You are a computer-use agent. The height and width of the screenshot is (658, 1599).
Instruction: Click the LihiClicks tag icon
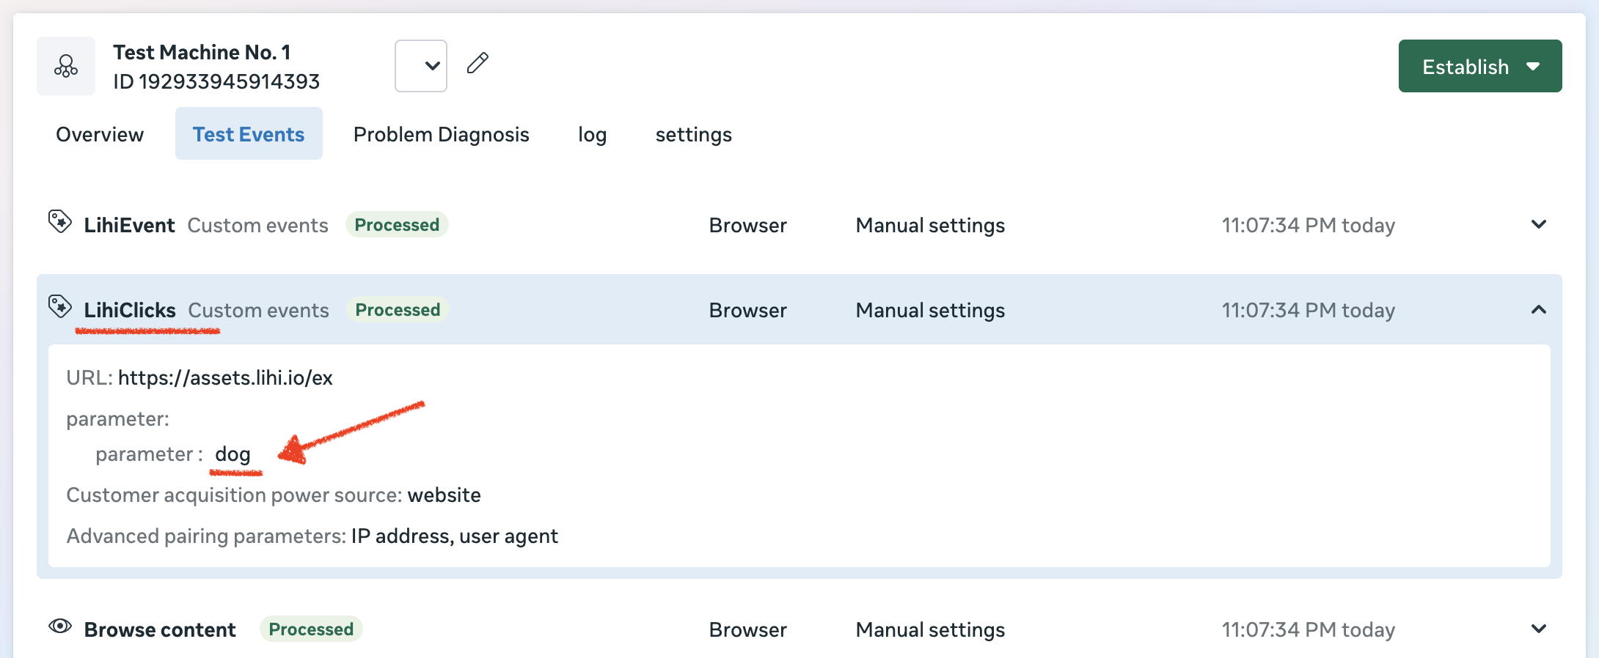(59, 306)
